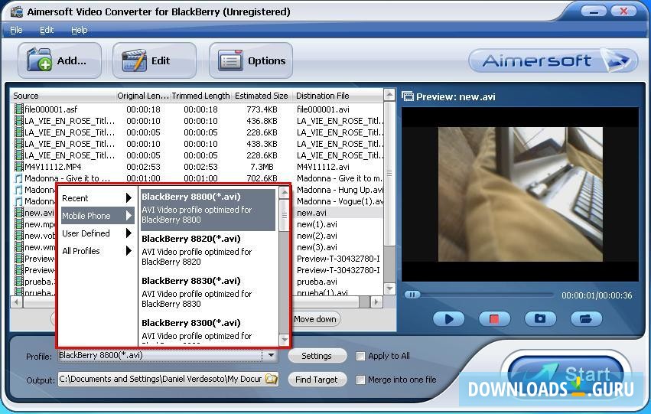The image size is (651, 414).
Task: Close the Aimersoft window
Action: [623, 11]
